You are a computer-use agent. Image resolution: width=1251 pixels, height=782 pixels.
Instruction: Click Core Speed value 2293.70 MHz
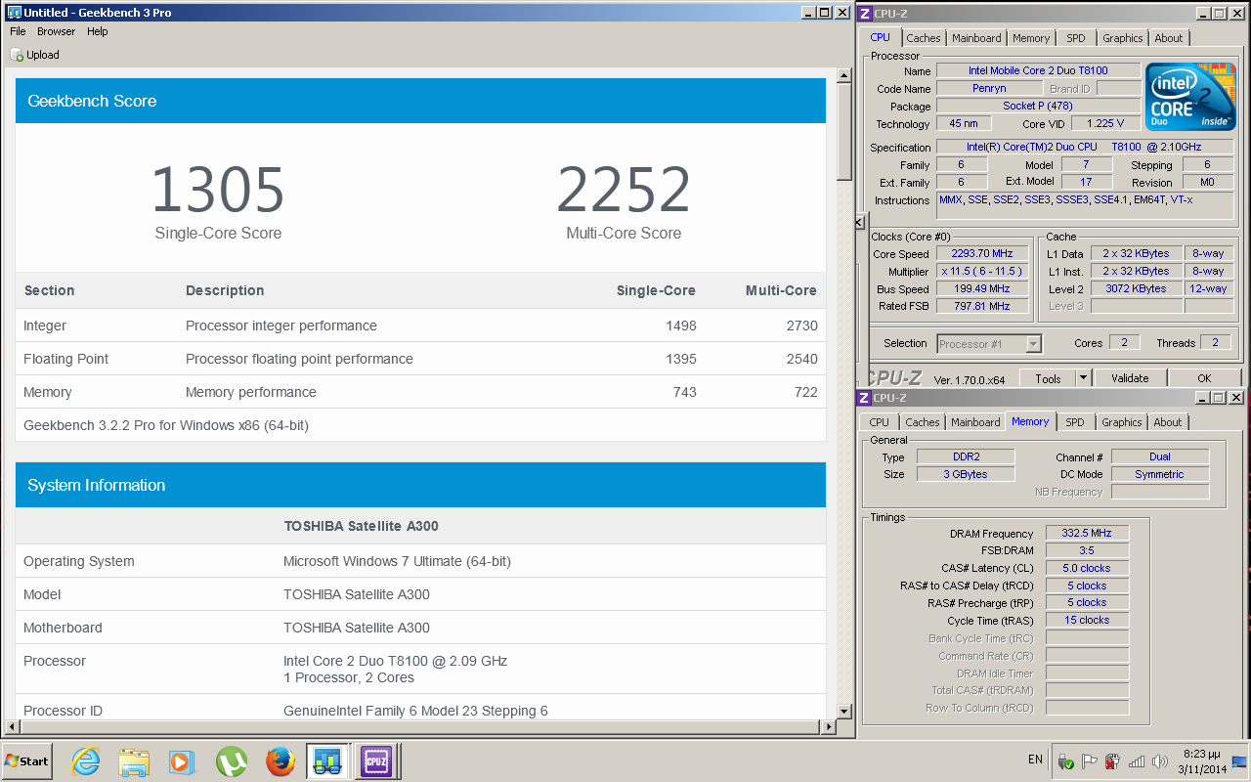(x=983, y=254)
